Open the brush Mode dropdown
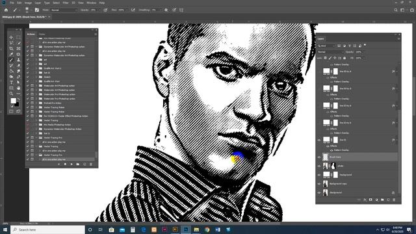This screenshot has height=234, width=416. click(x=64, y=10)
